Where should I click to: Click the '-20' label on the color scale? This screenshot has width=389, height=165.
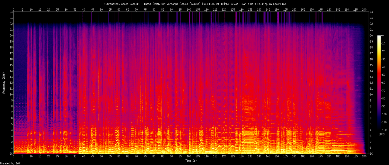383,51
